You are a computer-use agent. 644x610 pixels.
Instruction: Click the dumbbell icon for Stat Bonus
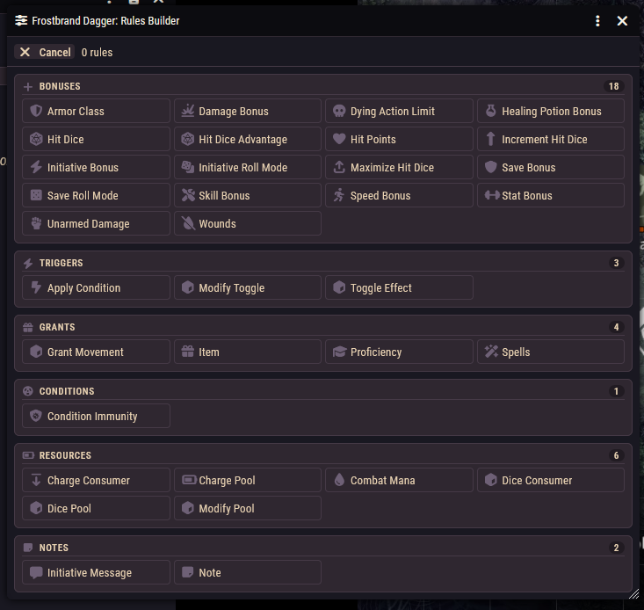pyautogui.click(x=492, y=195)
